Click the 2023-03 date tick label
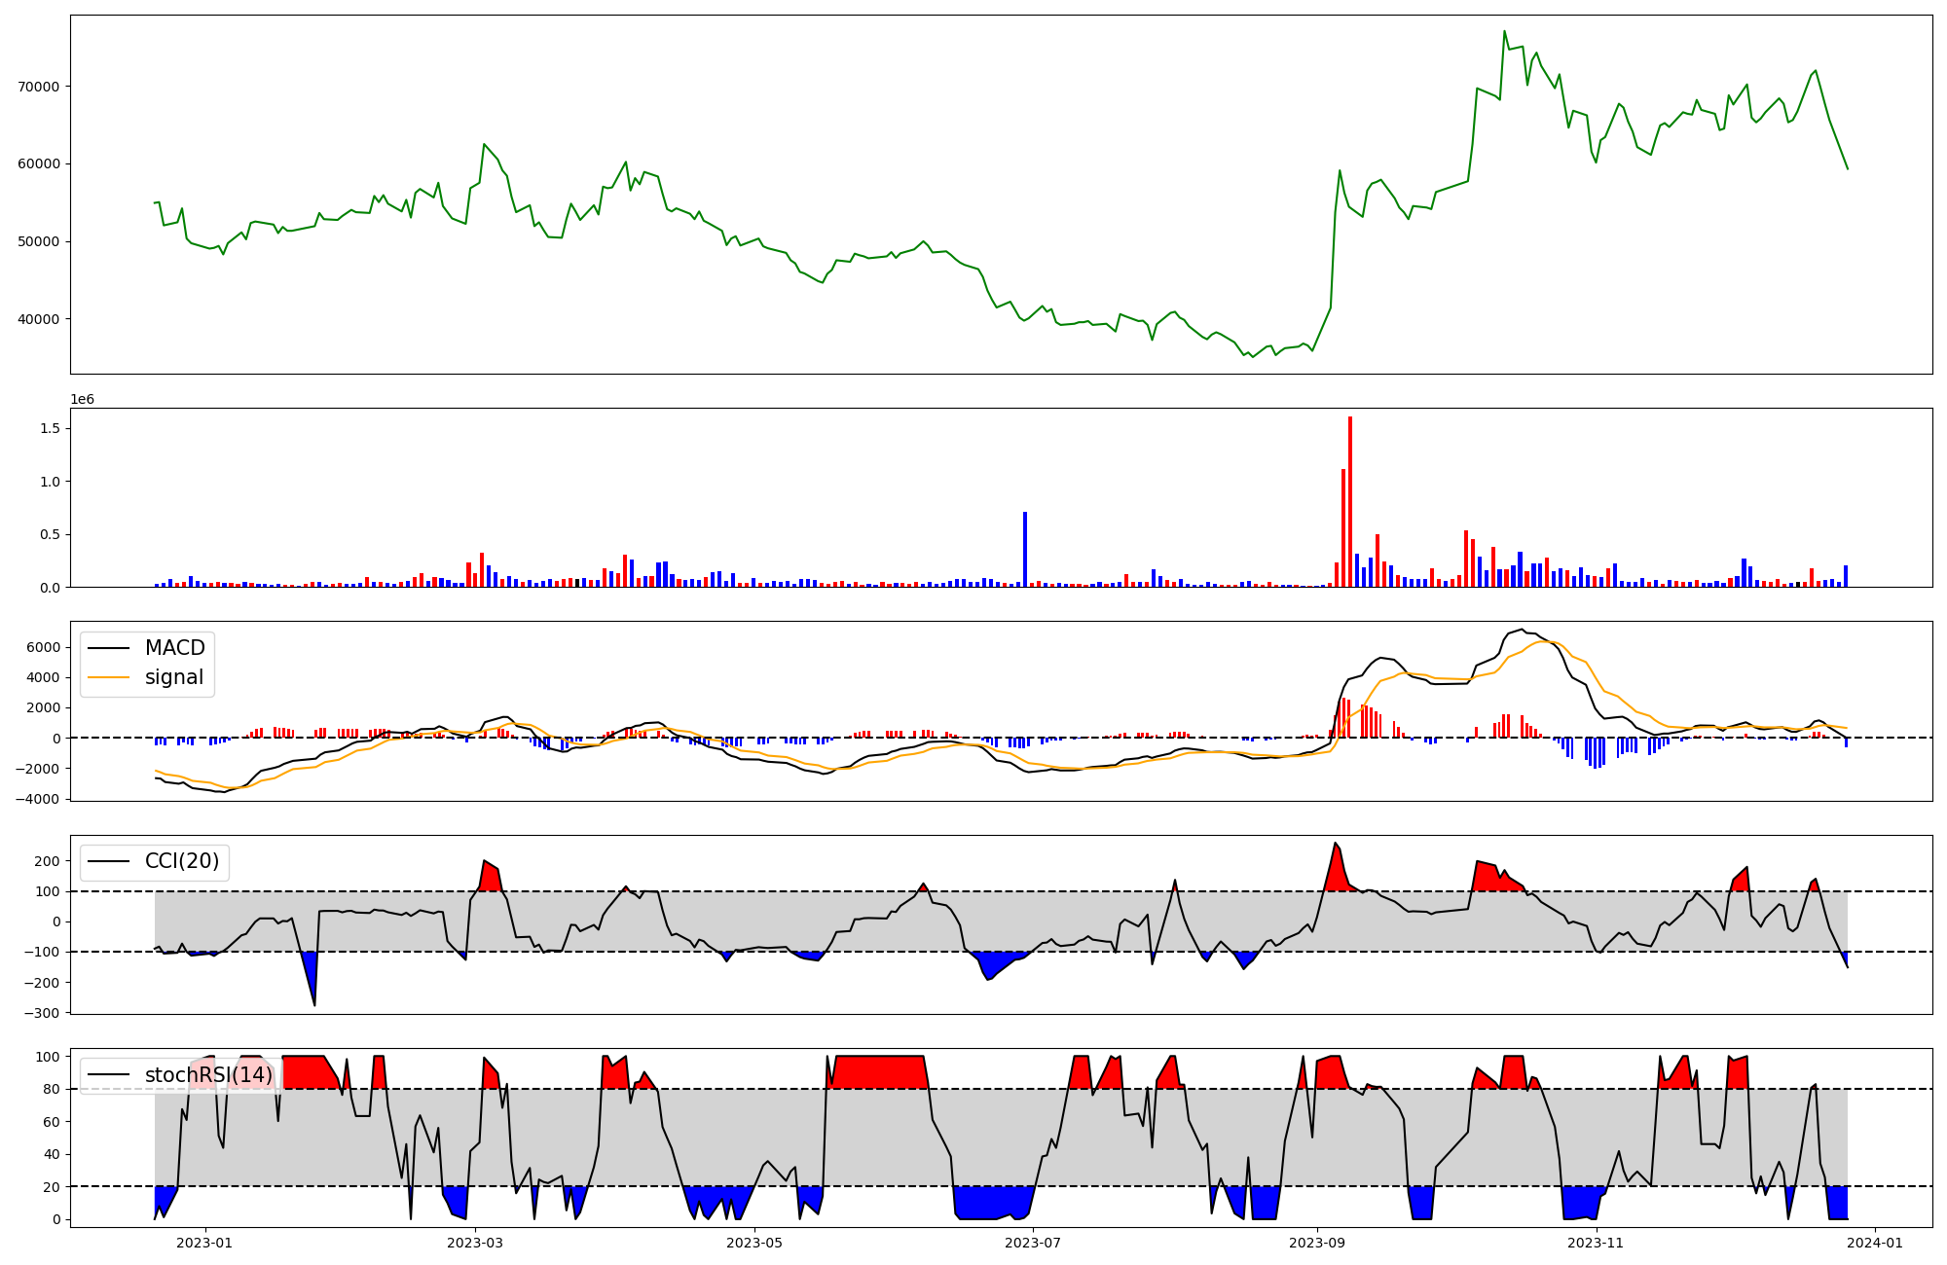Screen dimensions: 1947x1265 [x=475, y=1243]
